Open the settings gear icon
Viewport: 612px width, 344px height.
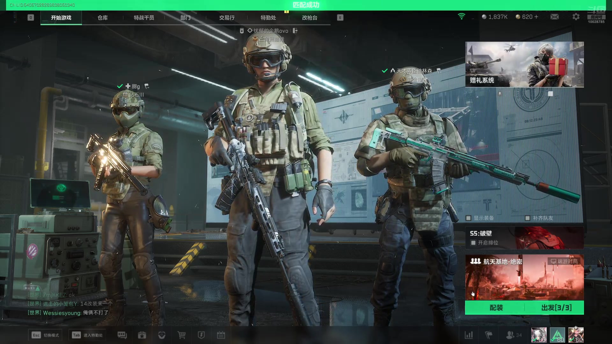click(576, 17)
